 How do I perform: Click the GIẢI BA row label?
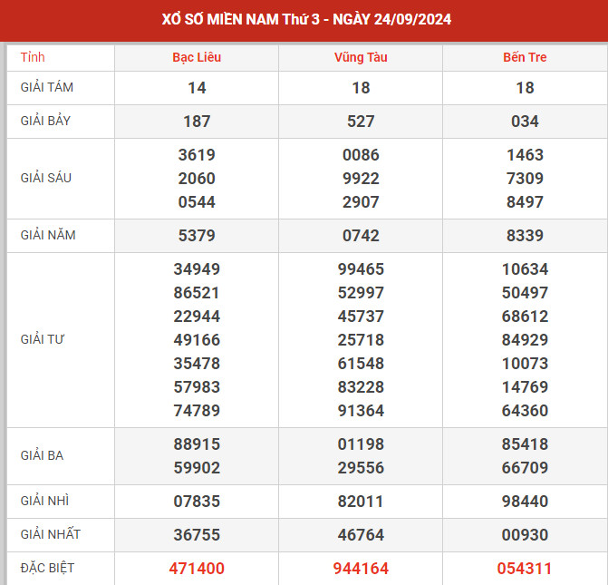tap(42, 455)
